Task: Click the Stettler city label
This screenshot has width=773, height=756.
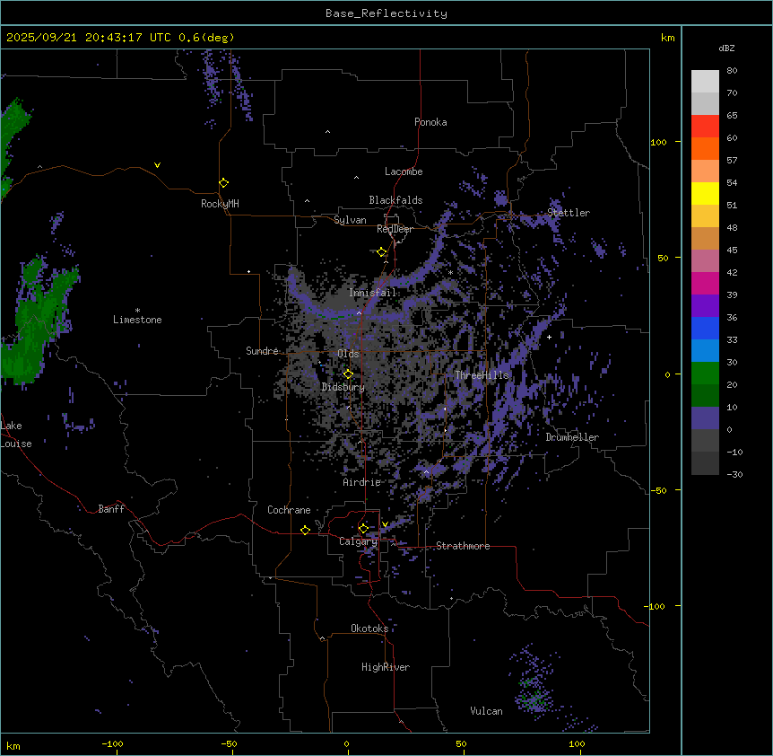Action: [x=569, y=213]
